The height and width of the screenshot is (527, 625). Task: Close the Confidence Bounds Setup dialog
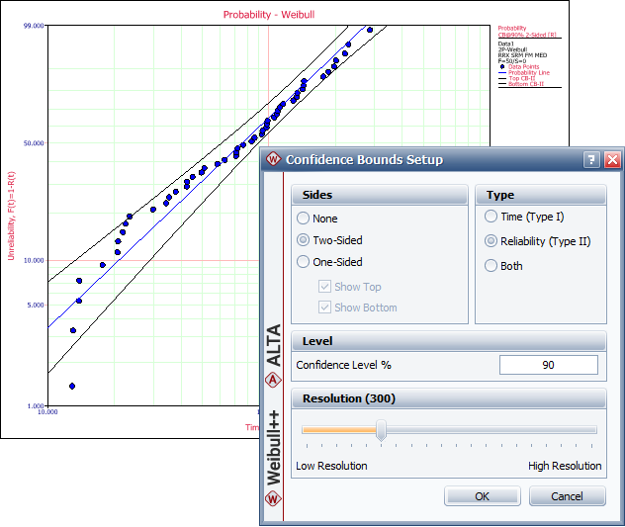click(613, 159)
